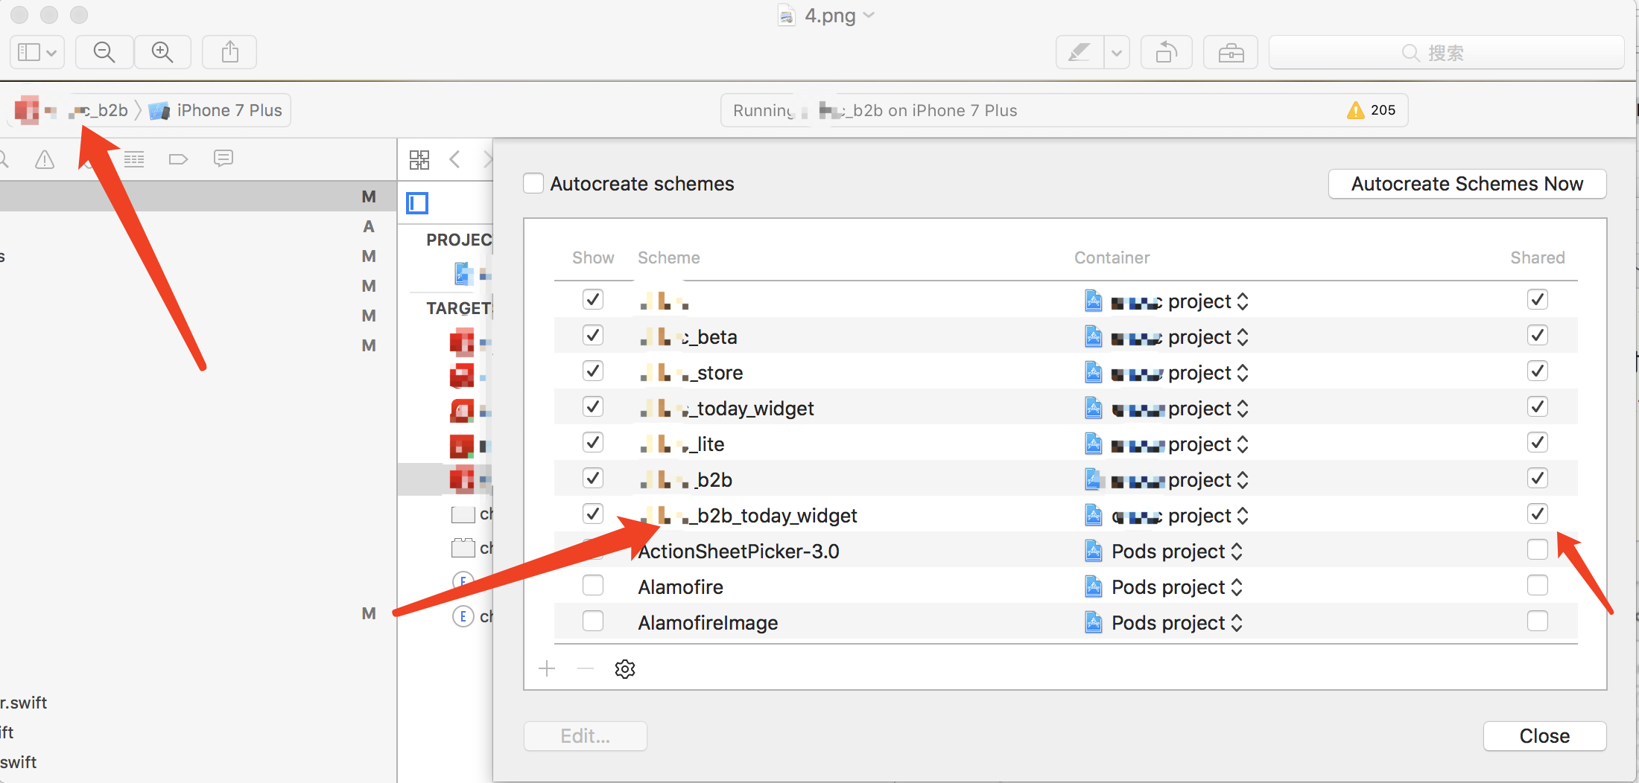Select the _b2b_today_widget scheme row
The width and height of the screenshot is (1639, 783).
1065,514
